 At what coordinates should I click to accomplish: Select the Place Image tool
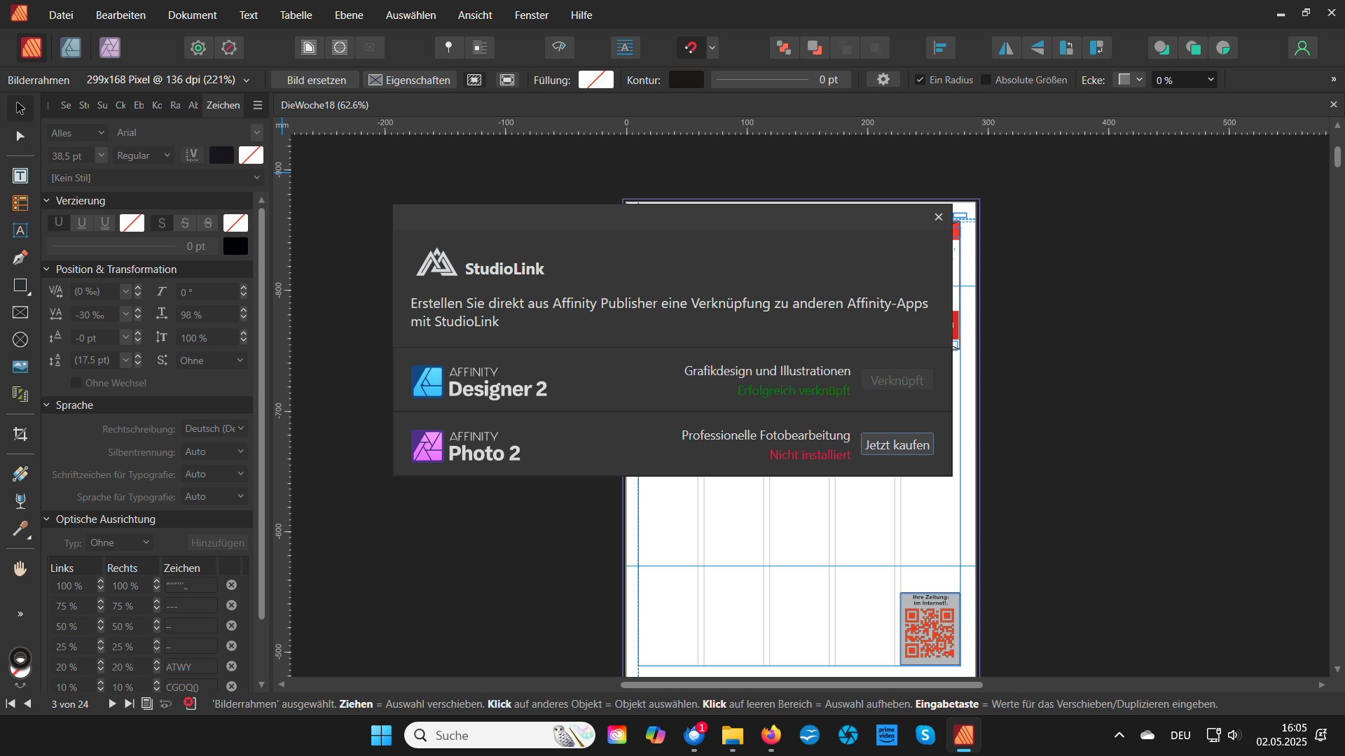(20, 367)
